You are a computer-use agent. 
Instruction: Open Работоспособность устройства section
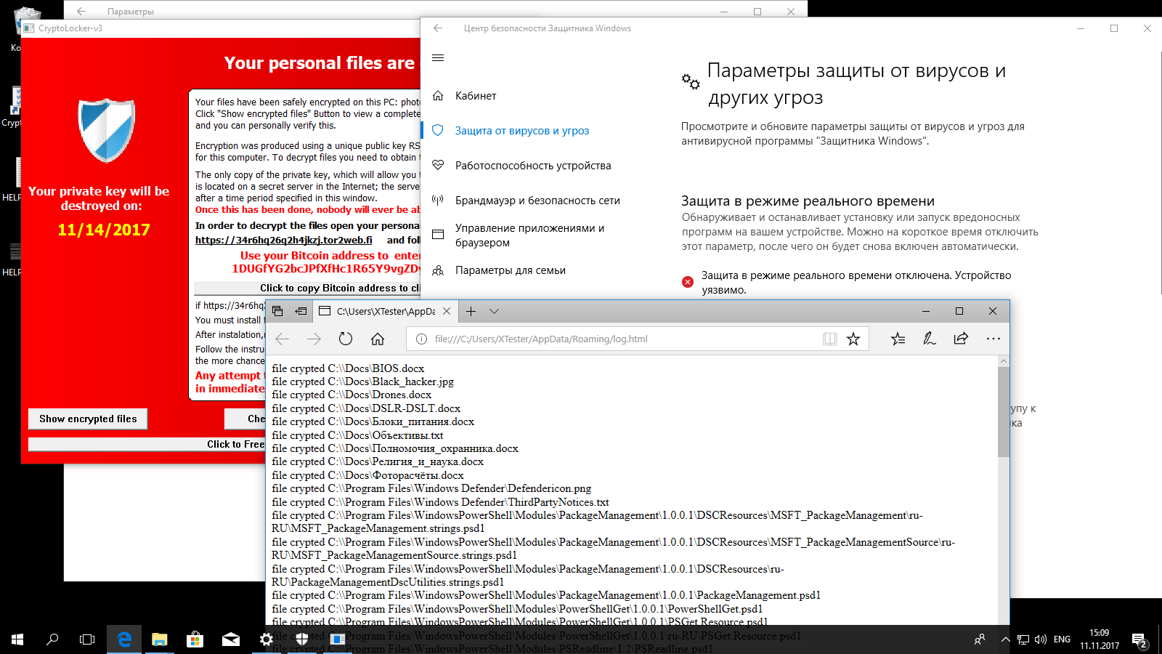tap(533, 166)
